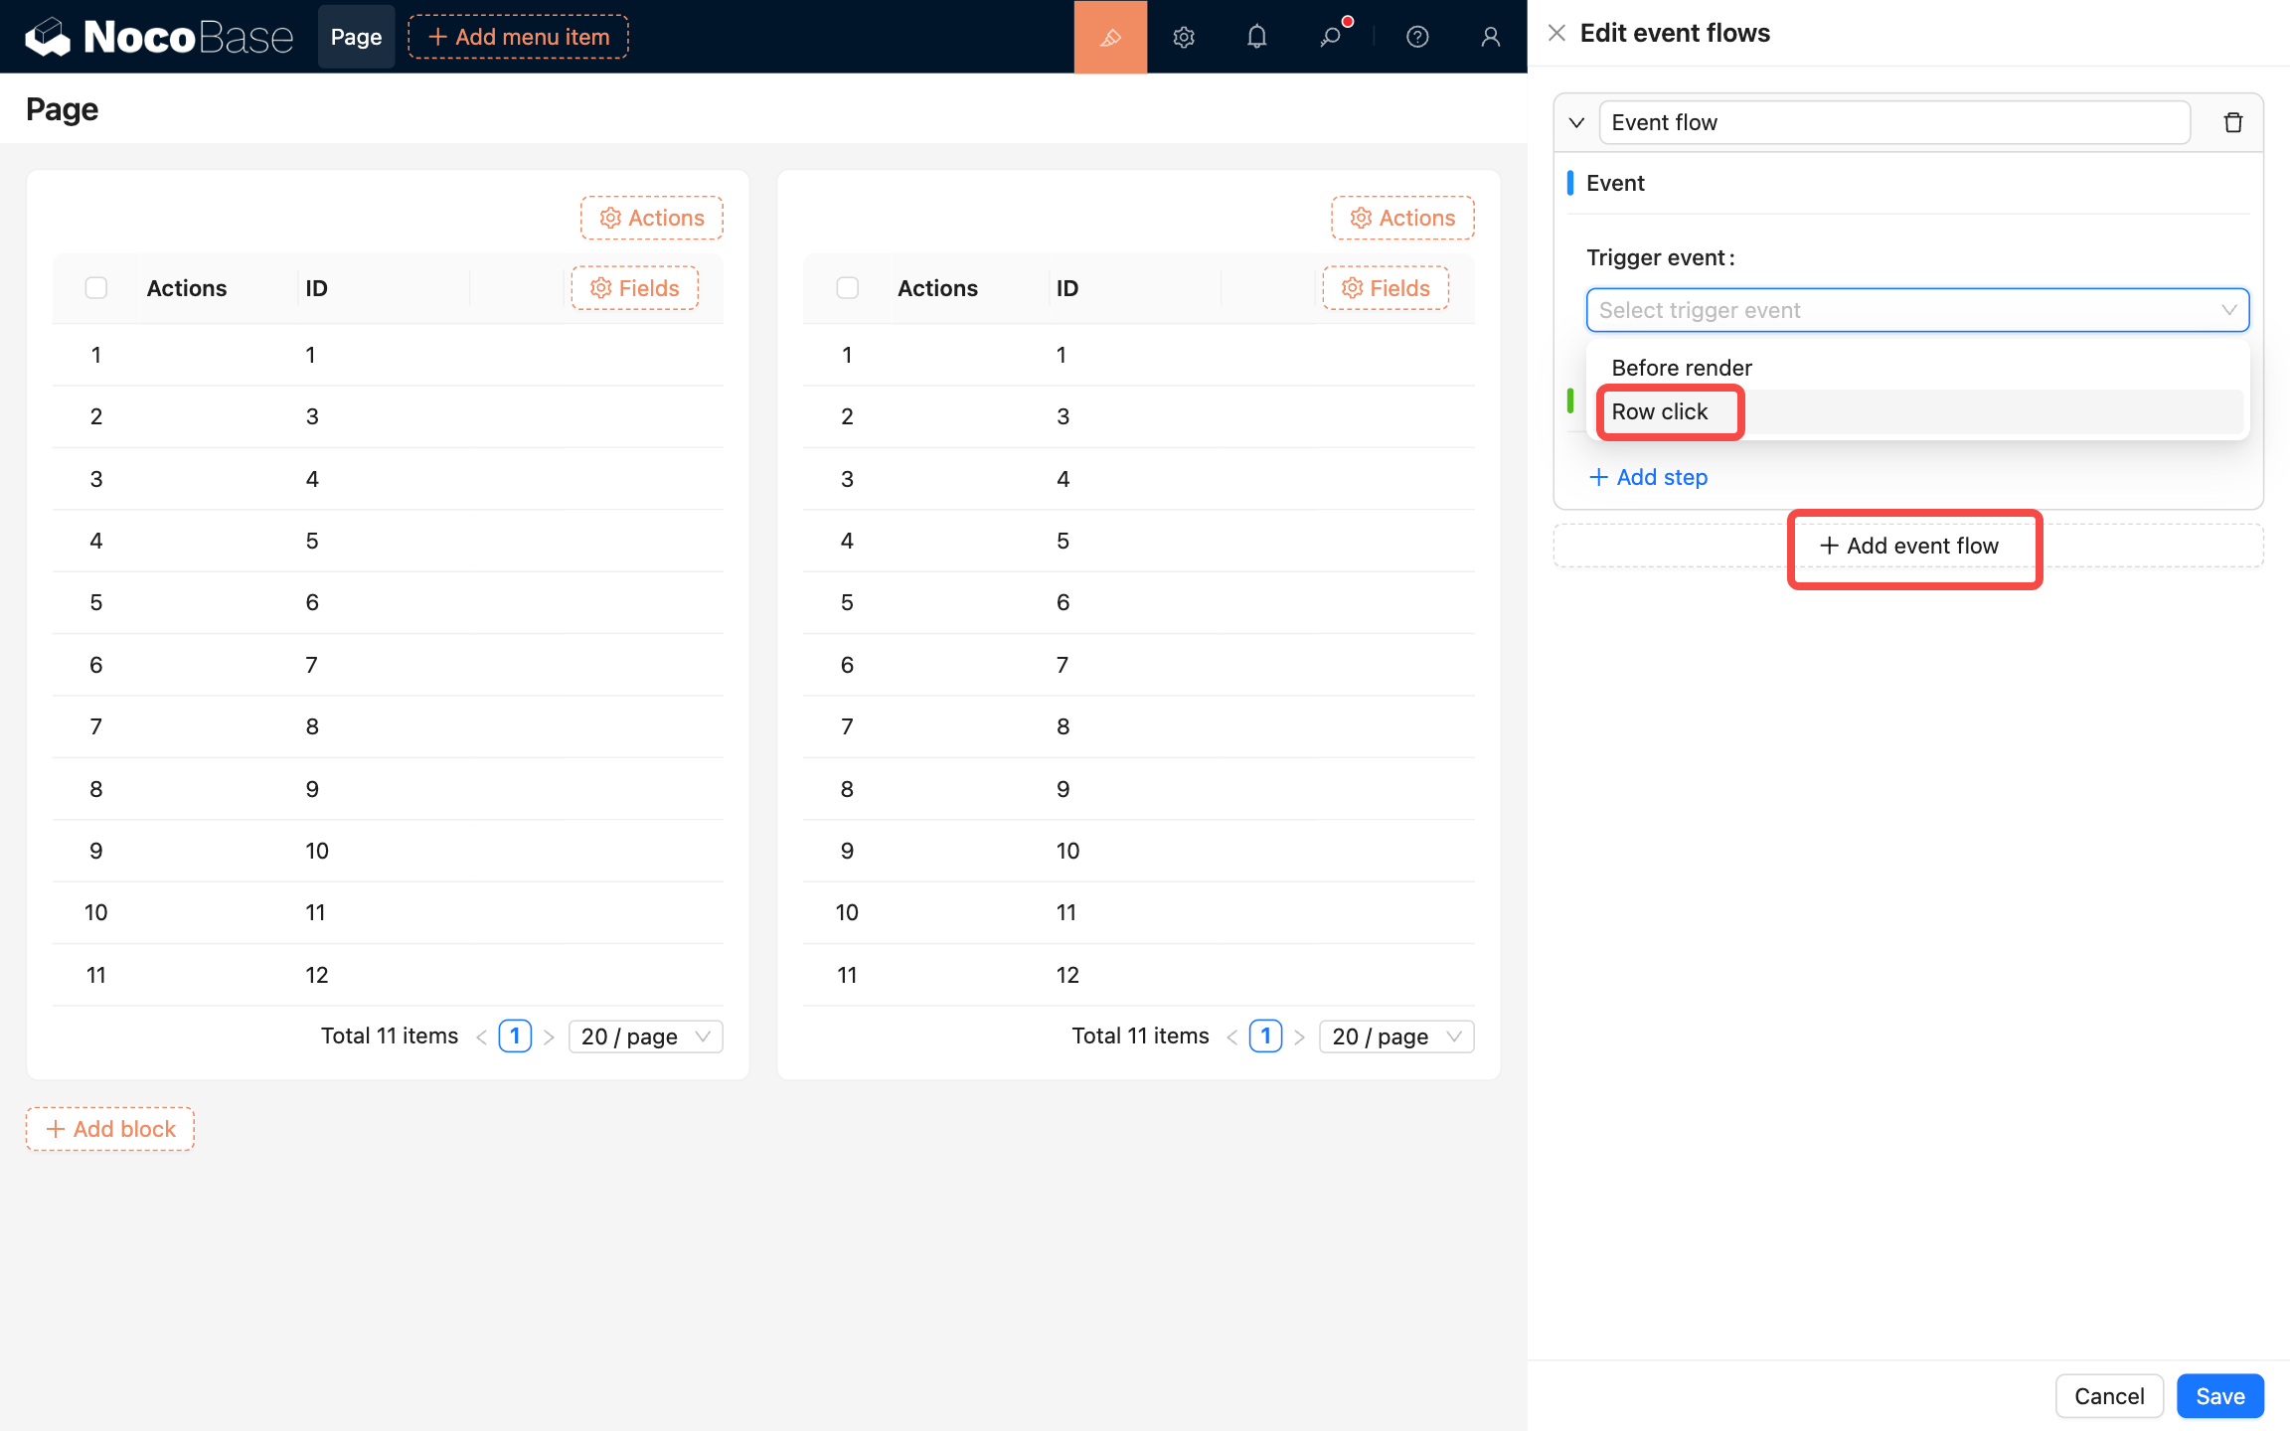Click the plugin pin icon with red dot
Image resolution: width=2290 pixels, height=1431 pixels.
click(x=1330, y=37)
